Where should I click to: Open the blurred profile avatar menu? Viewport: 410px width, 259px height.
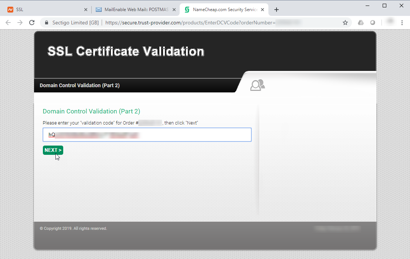pos(390,21)
